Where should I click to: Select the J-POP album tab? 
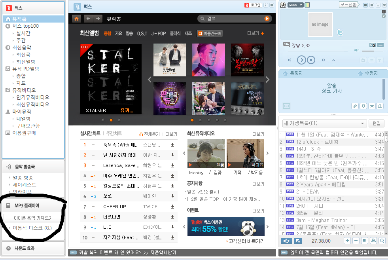tap(158, 33)
